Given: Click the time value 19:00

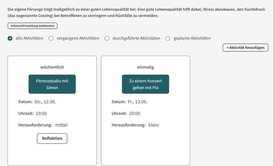Looking at the screenshot, I should point(41,114).
